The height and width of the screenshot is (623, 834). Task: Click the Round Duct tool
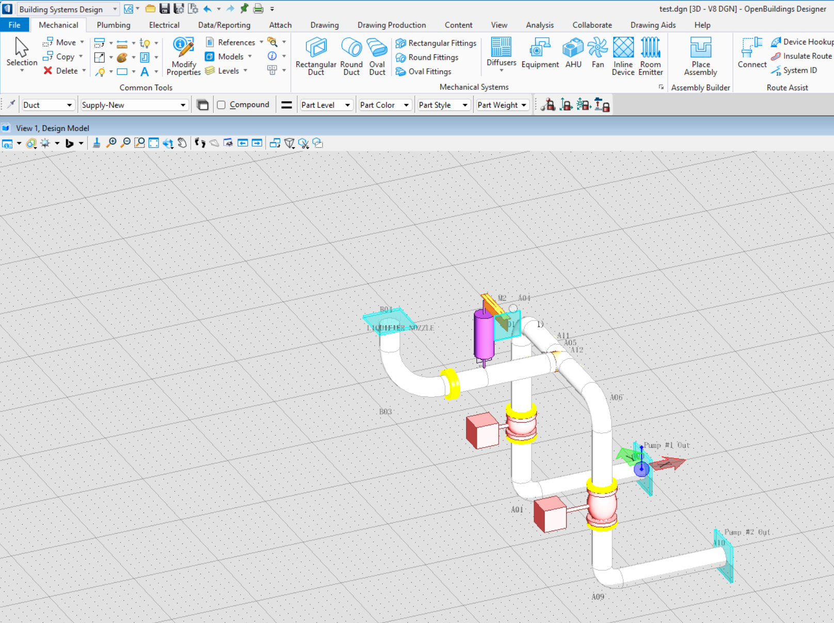click(x=351, y=56)
